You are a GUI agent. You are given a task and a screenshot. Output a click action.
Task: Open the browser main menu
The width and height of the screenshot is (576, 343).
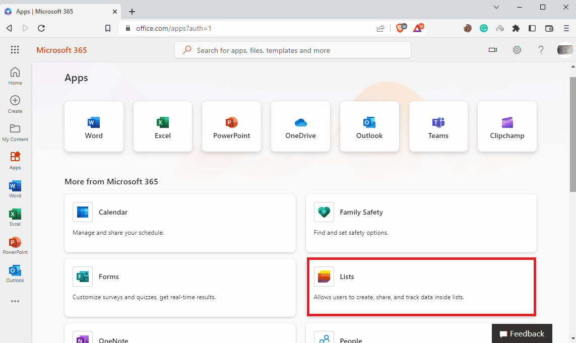click(566, 28)
